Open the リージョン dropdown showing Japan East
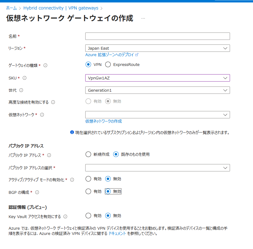 pyautogui.click(x=158, y=48)
